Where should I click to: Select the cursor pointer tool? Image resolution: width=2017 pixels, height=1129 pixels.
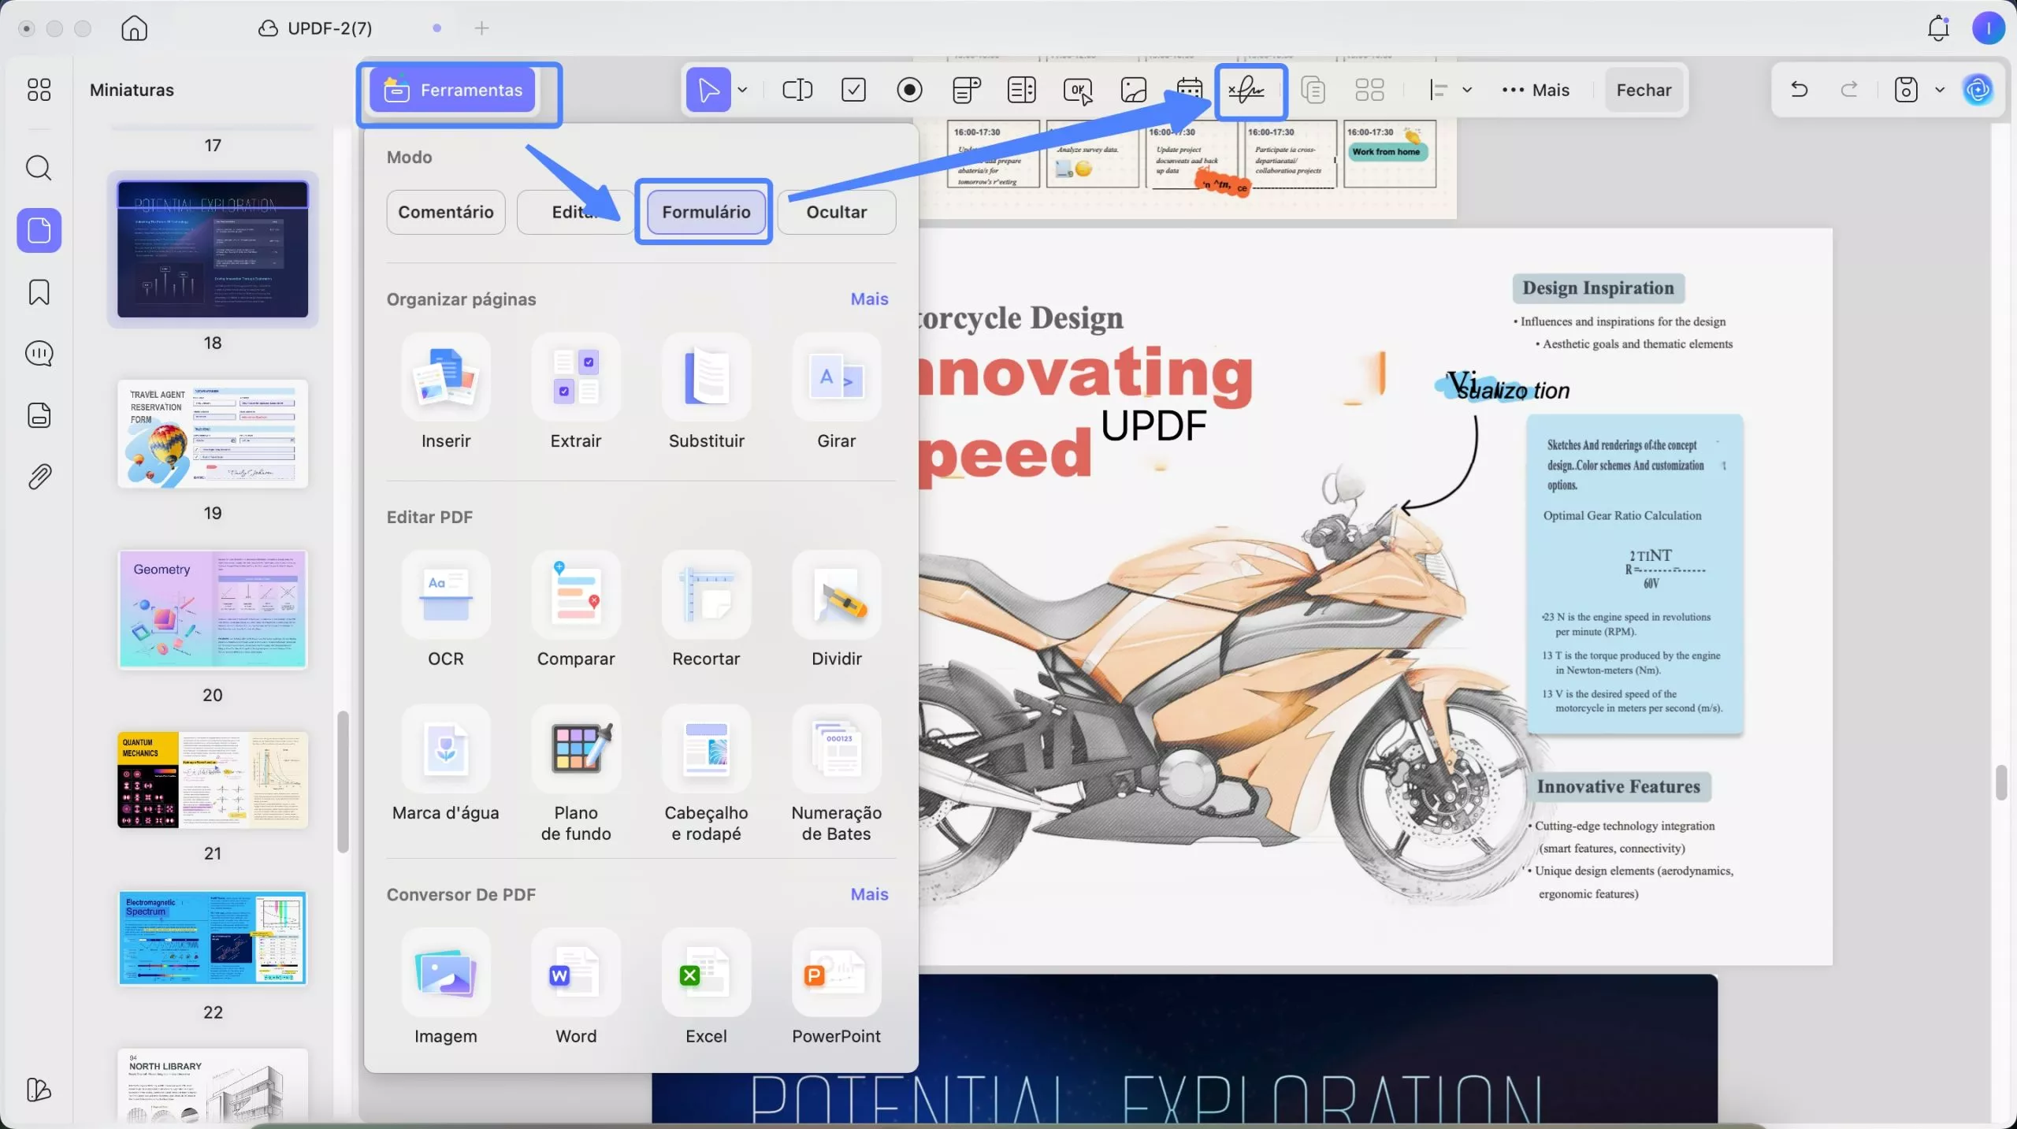(x=708, y=90)
